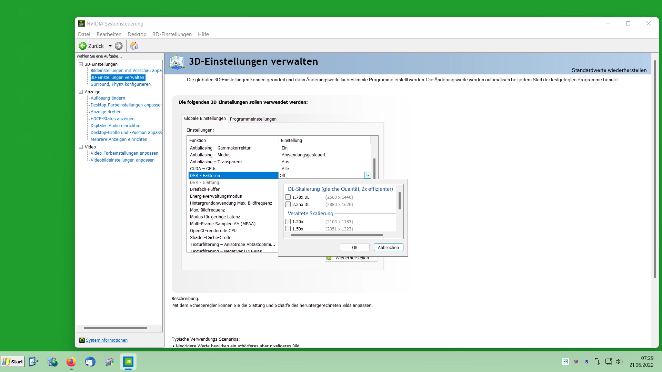Click Standardwerte wiederherstellen link
This screenshot has height=372, width=662.
pyautogui.click(x=609, y=70)
